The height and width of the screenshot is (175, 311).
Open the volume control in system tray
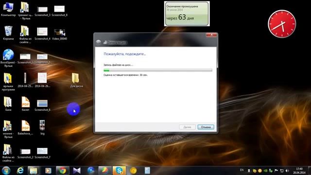pos(287,171)
